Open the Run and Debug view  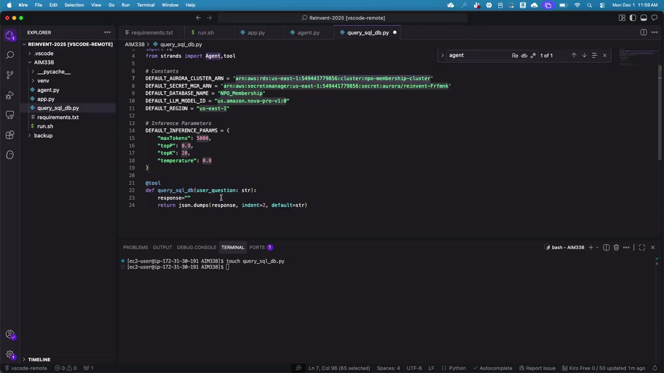point(10,94)
